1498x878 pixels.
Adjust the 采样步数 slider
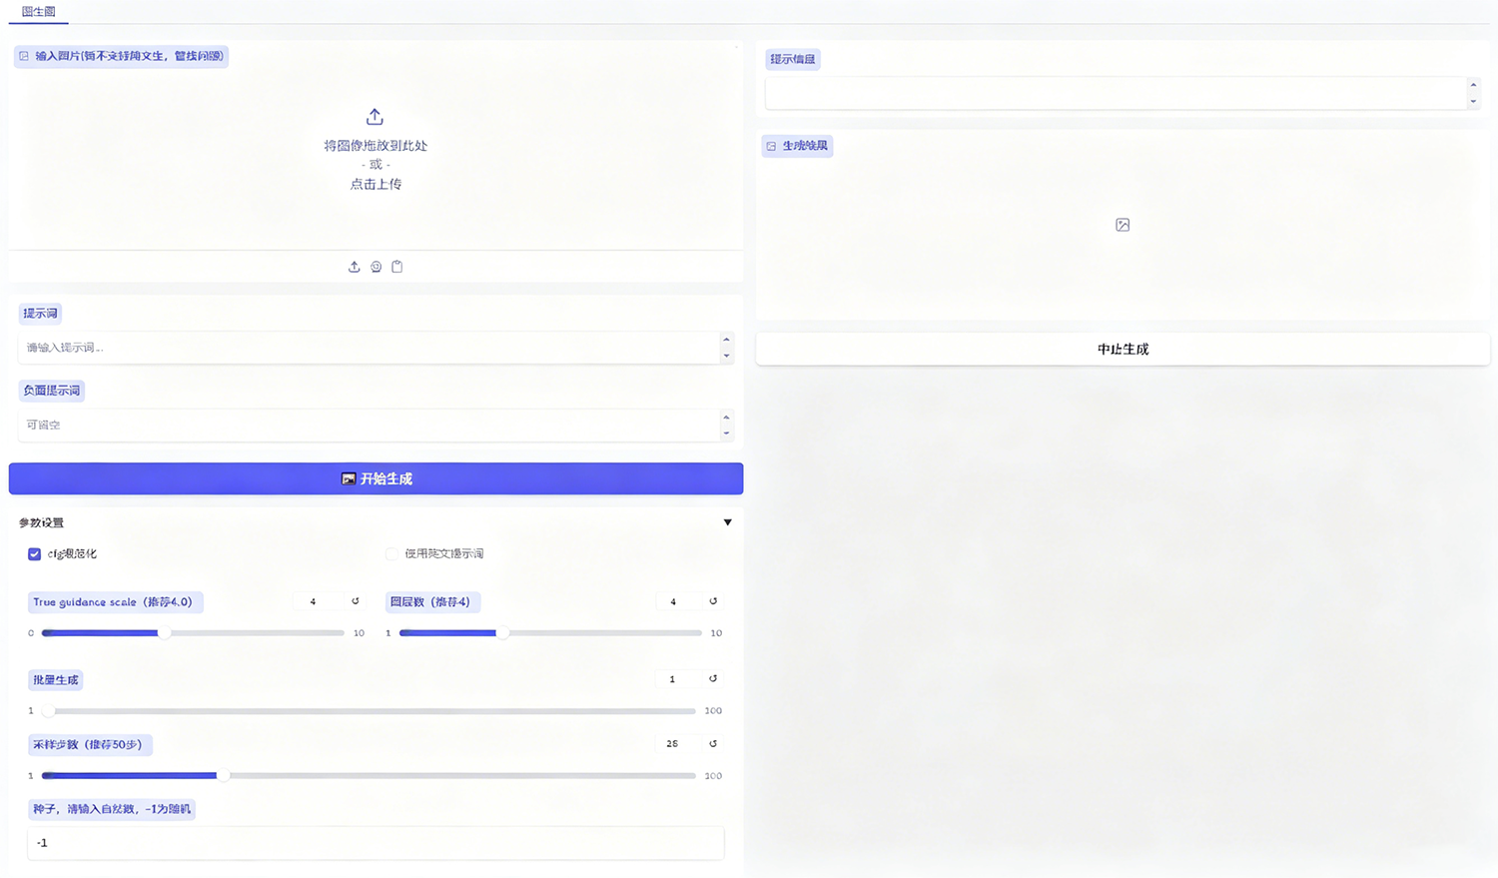pyautogui.click(x=369, y=775)
